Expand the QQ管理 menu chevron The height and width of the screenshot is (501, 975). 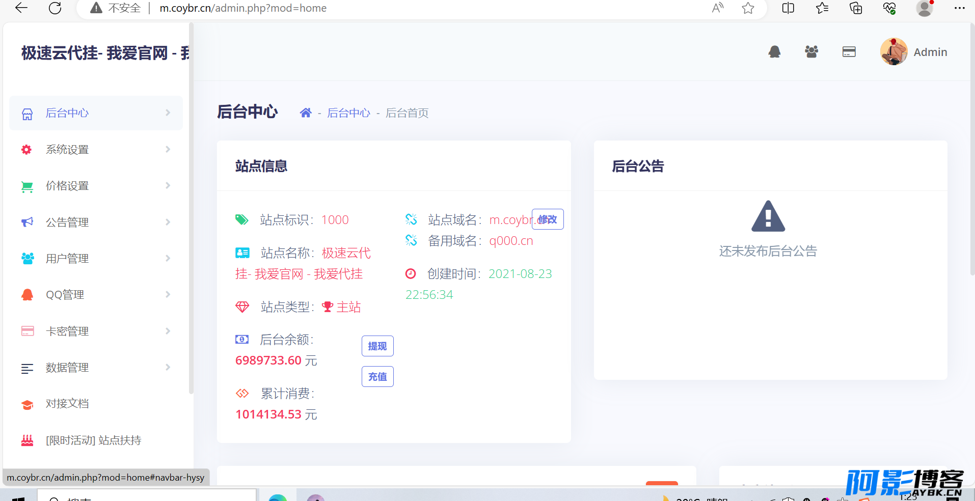click(168, 294)
